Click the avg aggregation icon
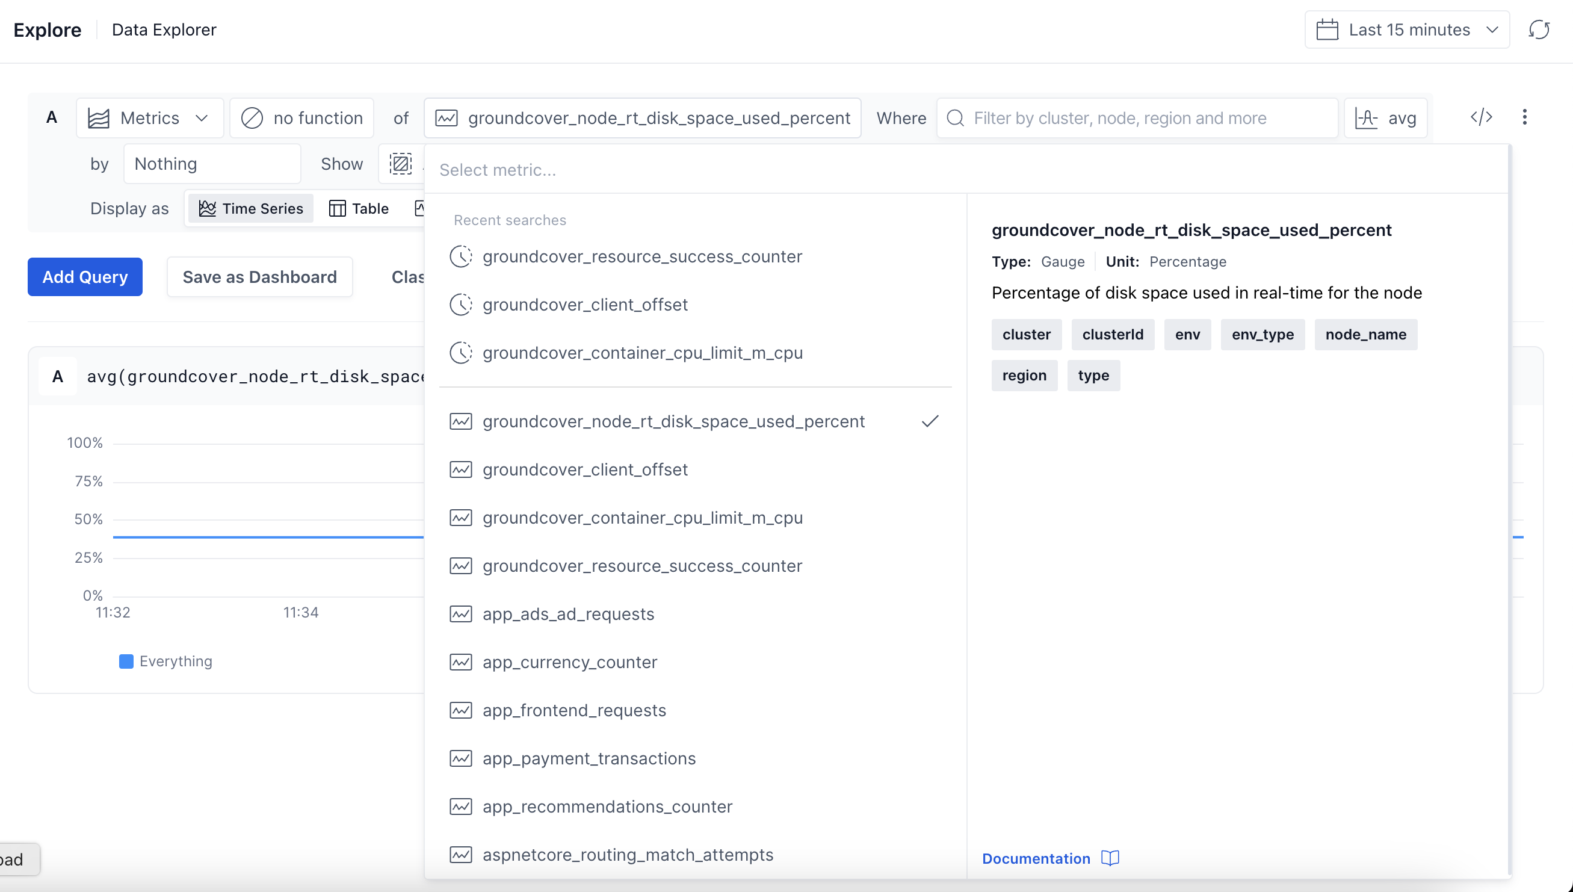This screenshot has height=892, width=1573. [1367, 117]
